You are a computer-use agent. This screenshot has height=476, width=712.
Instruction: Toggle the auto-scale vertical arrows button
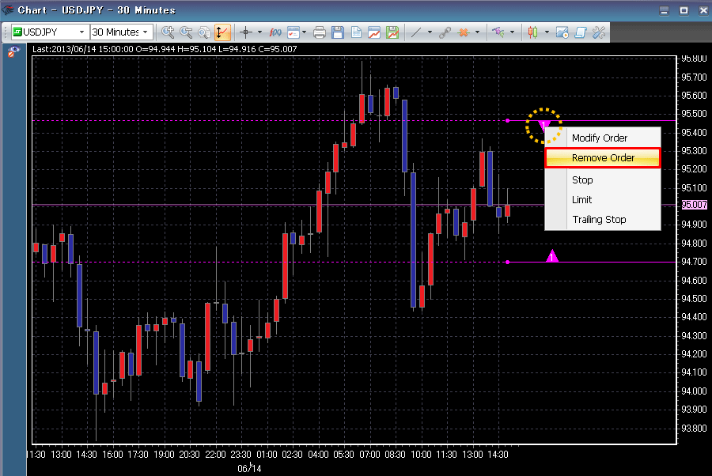click(222, 32)
